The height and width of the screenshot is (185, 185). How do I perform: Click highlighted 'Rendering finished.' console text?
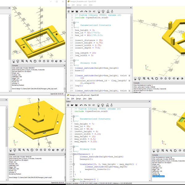coord(158,176)
